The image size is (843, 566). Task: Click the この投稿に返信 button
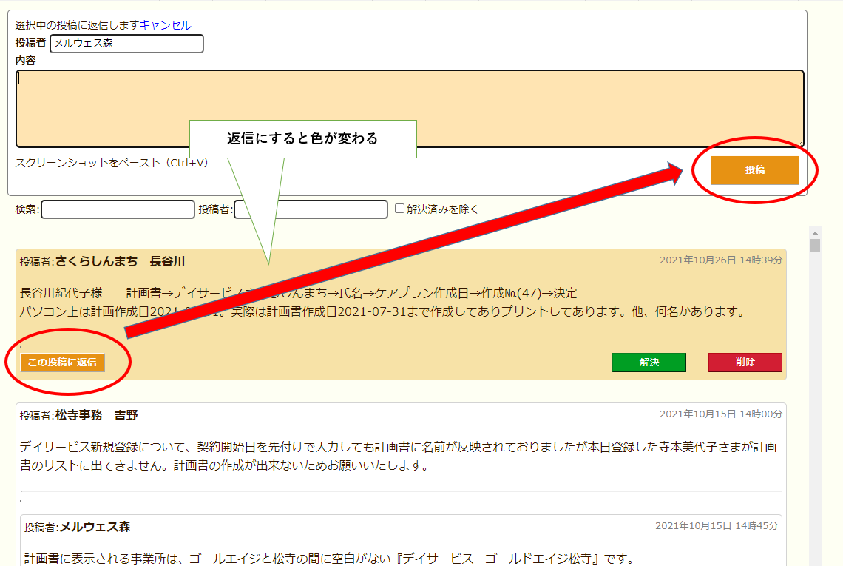click(63, 363)
